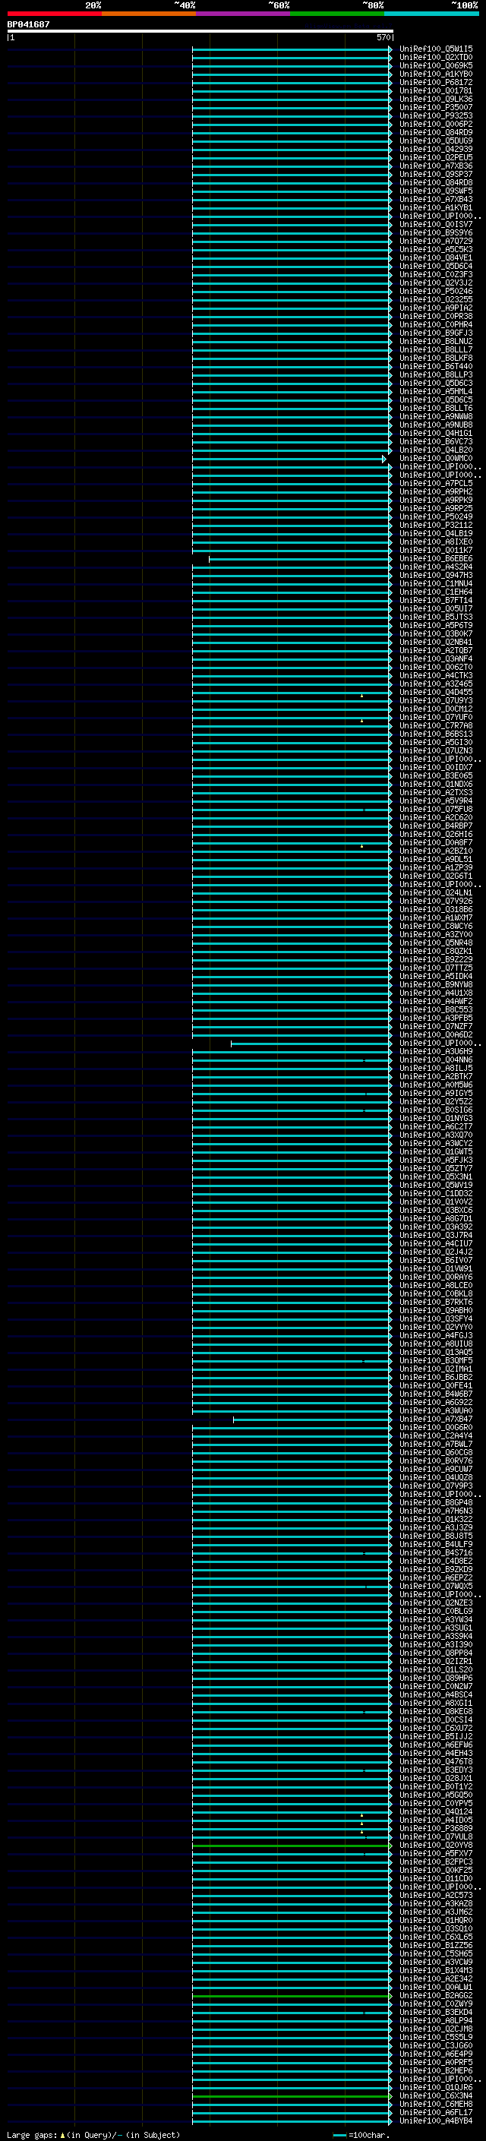Click the UniRef100_Q42939 label
Image resolution: width=486 pixels, height=2141 pixels.
click(x=435, y=150)
